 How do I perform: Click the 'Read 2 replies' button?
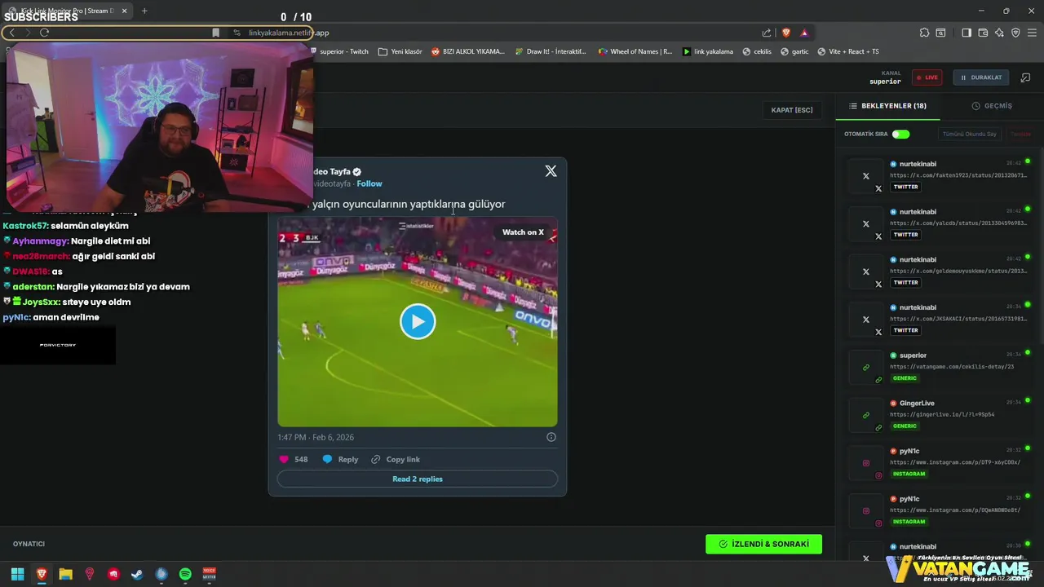[x=418, y=479]
